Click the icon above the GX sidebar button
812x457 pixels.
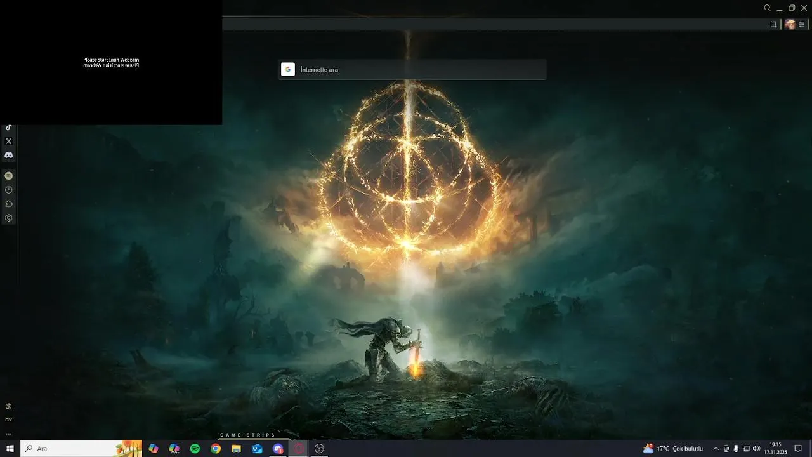point(9,406)
